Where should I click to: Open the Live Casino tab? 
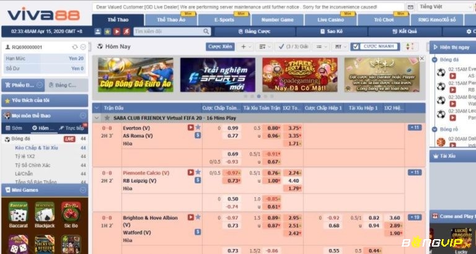(x=330, y=20)
